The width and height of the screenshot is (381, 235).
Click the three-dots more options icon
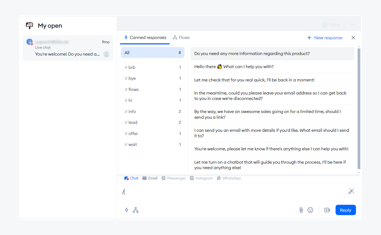[352, 24]
